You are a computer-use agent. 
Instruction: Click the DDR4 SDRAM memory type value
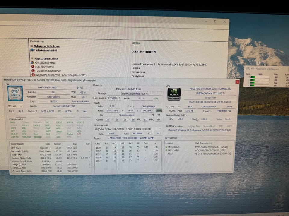tap(148, 106)
